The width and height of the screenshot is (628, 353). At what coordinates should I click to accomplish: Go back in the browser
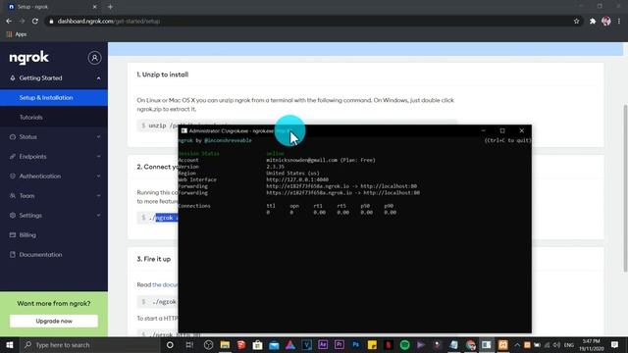[x=9, y=22]
